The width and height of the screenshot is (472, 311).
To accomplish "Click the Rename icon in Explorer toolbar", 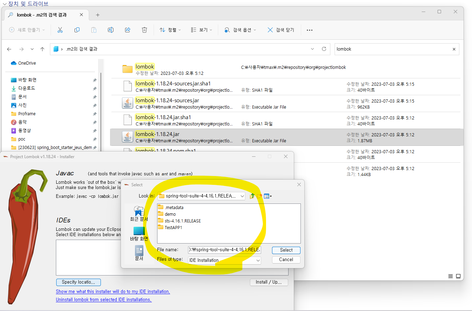I will point(111,30).
